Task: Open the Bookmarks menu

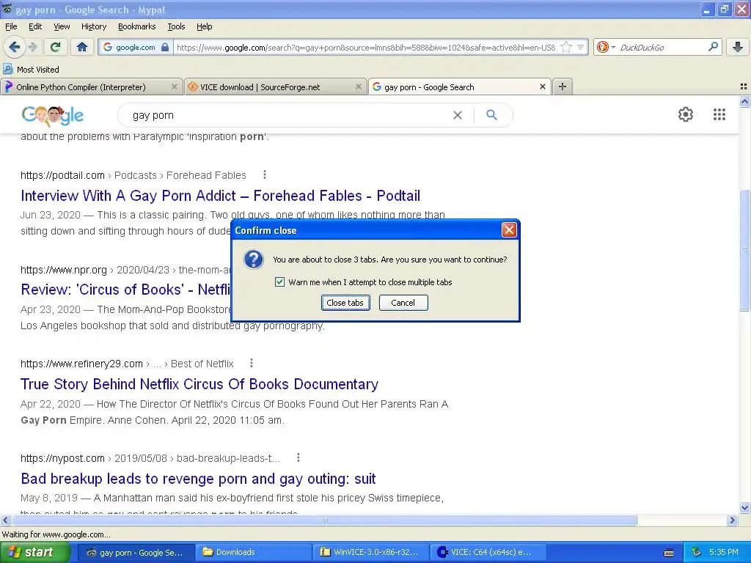Action: pyautogui.click(x=136, y=26)
